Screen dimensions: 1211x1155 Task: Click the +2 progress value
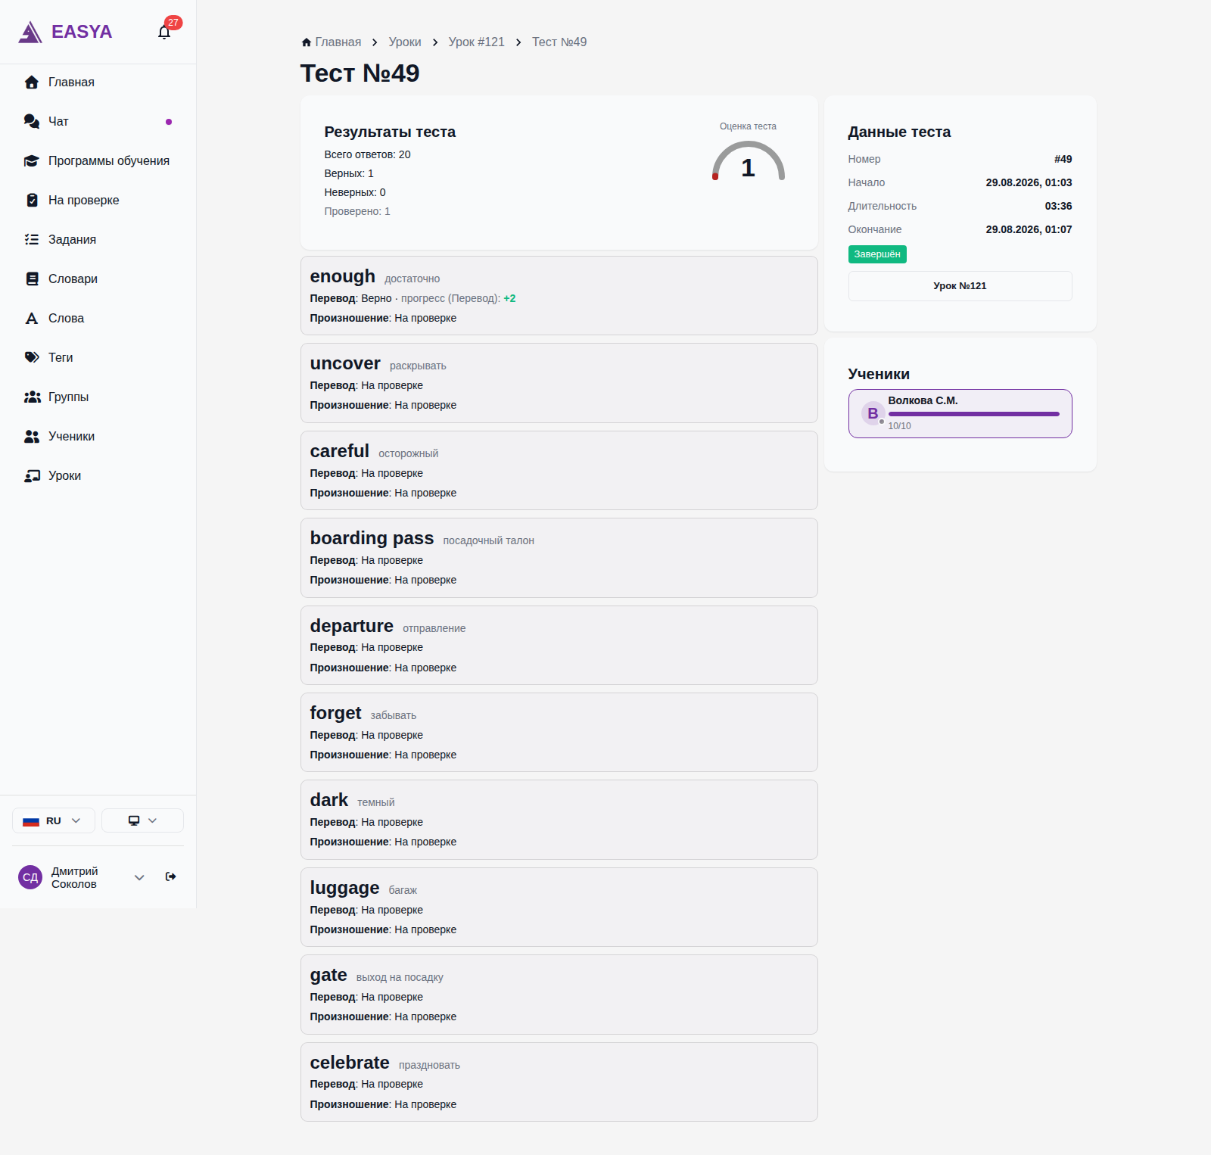coord(509,298)
